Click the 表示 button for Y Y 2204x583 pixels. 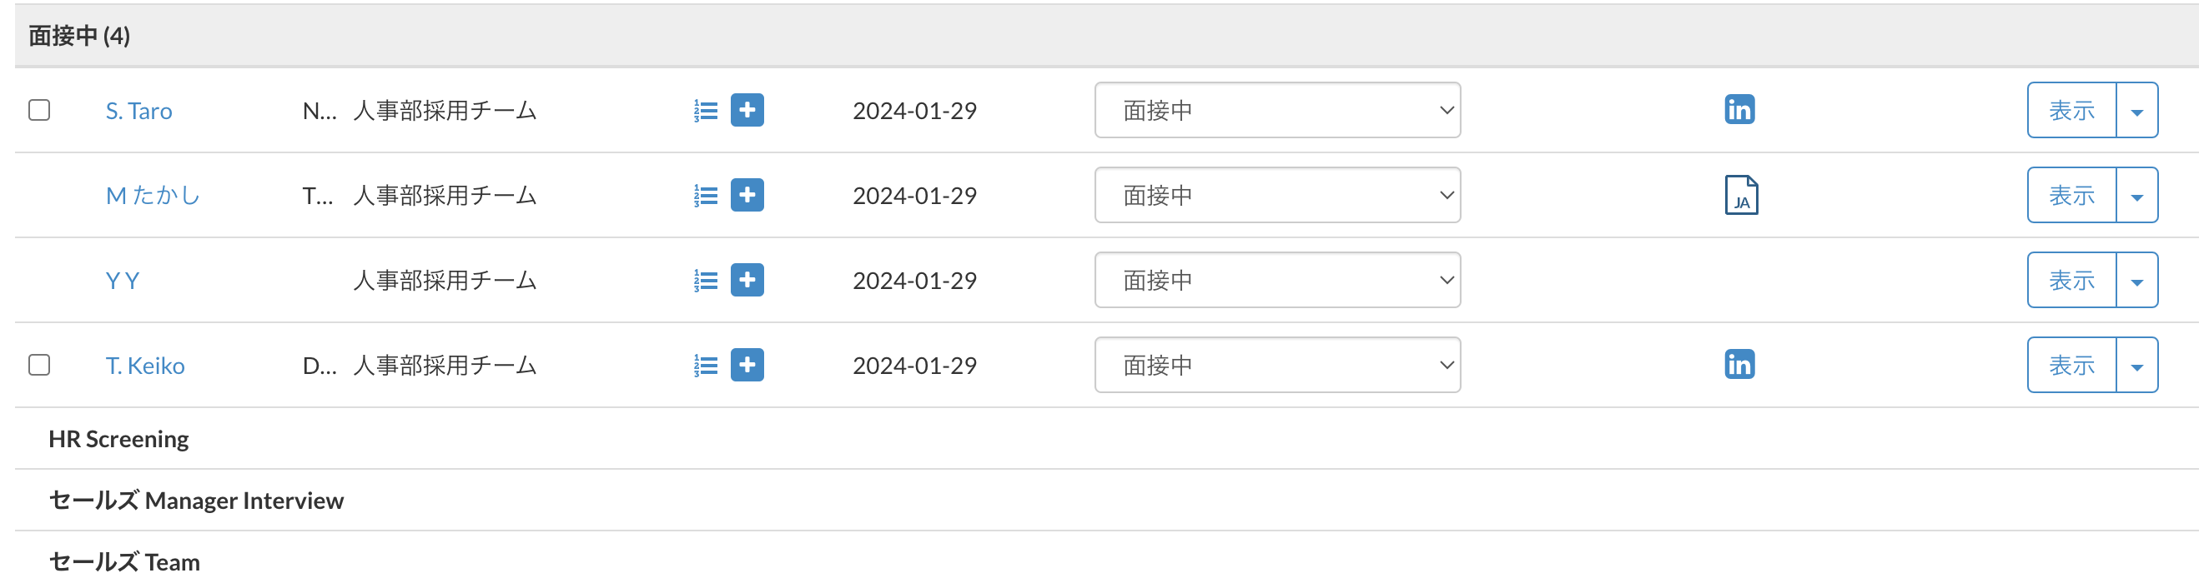point(2071,280)
